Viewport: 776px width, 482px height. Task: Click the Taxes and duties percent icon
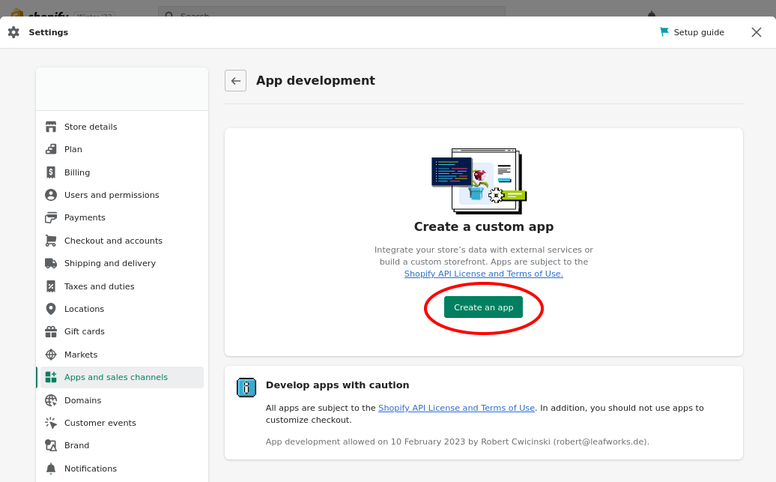click(x=51, y=286)
